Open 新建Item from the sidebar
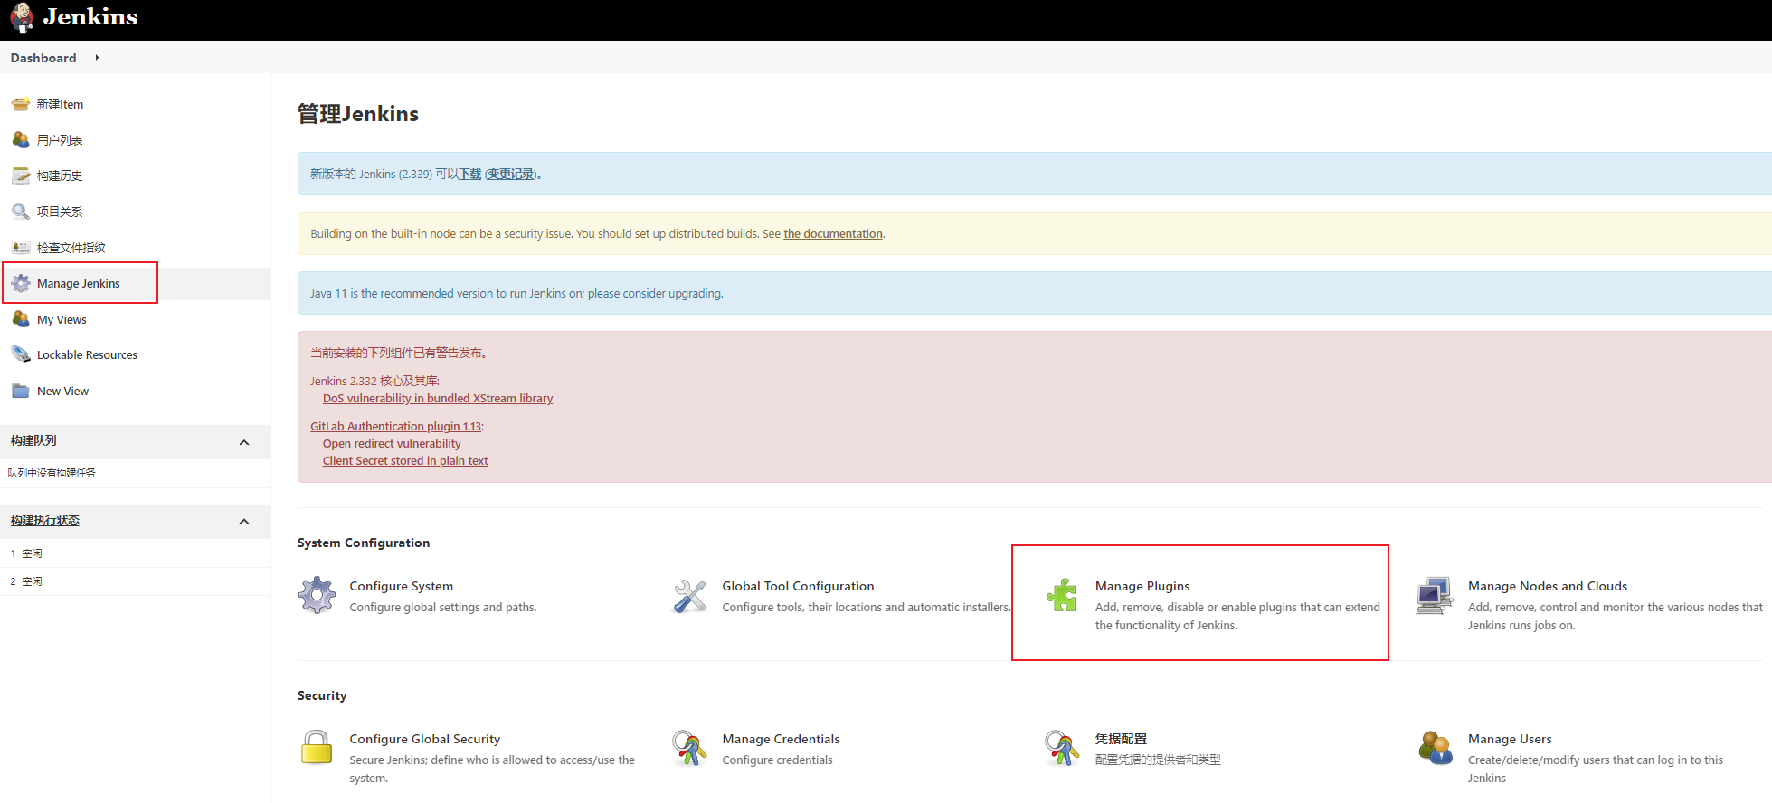Screen dimensions: 1772x803 (x=60, y=104)
